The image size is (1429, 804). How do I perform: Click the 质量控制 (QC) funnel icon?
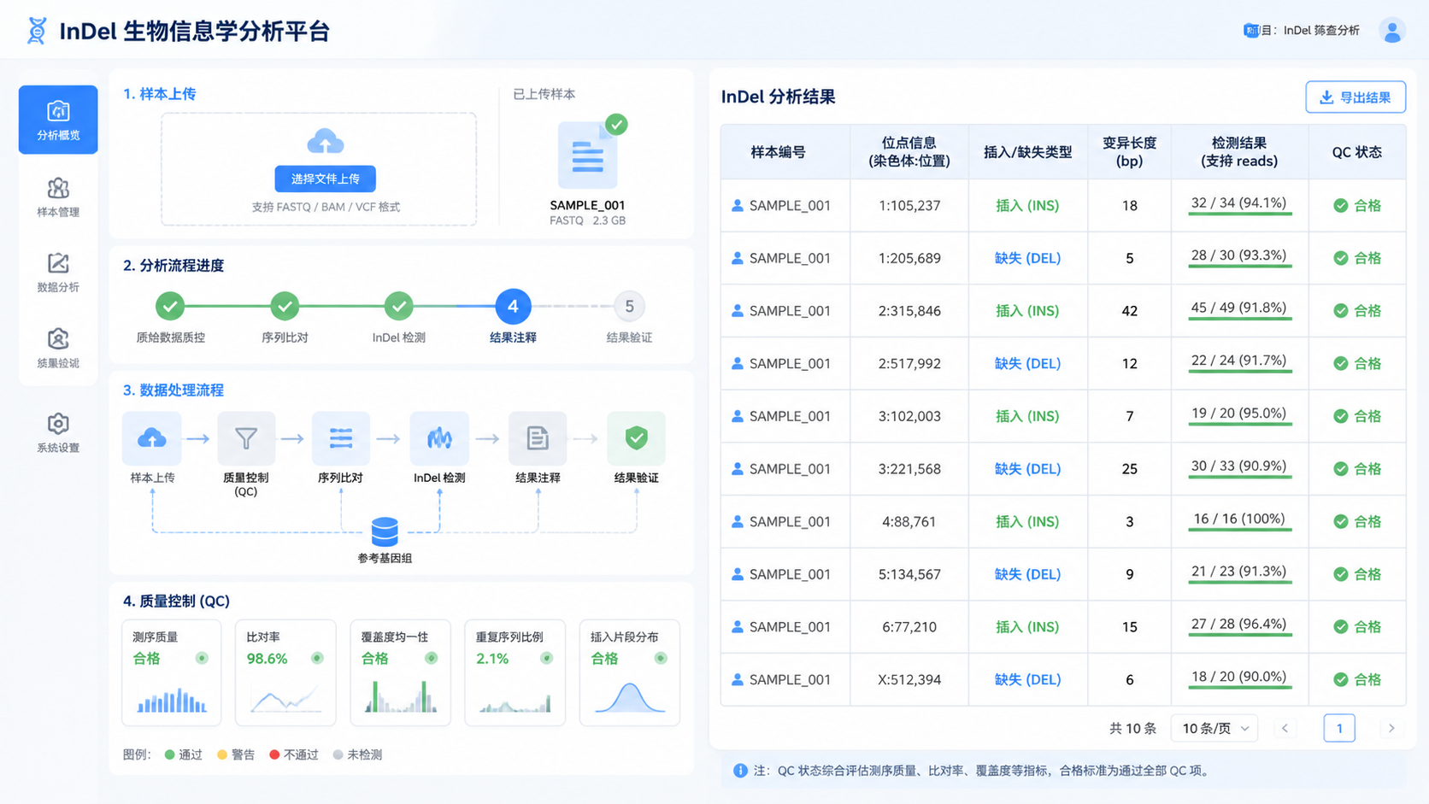[x=246, y=438]
